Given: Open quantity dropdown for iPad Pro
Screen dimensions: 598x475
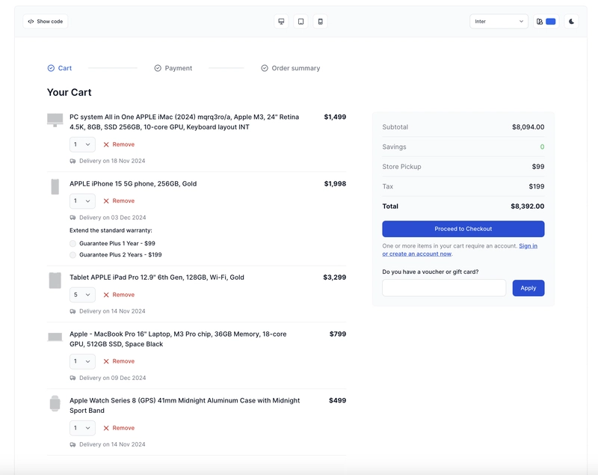Looking at the screenshot, I should coord(82,295).
